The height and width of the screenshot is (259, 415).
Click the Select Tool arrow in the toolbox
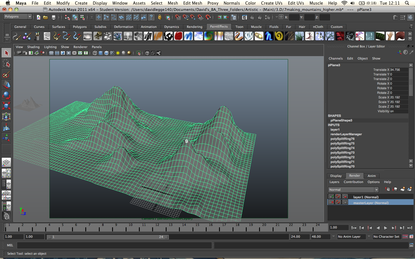point(6,53)
